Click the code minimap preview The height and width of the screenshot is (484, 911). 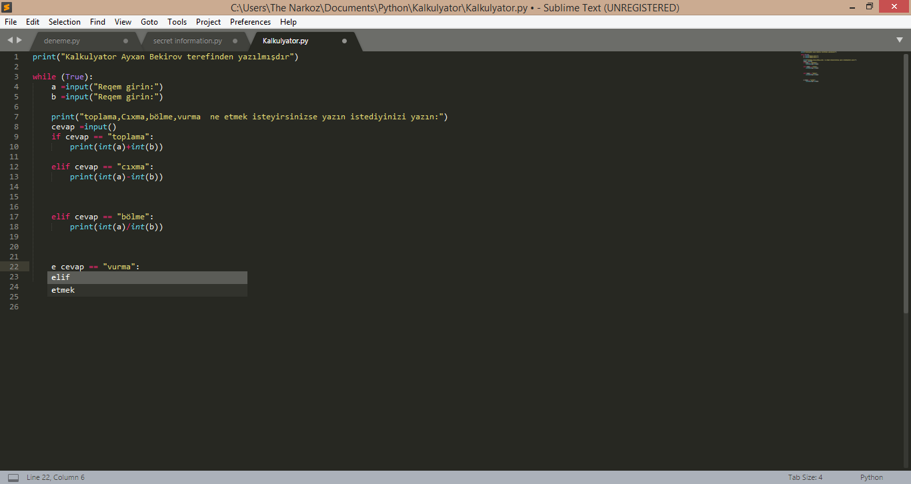[829, 67]
